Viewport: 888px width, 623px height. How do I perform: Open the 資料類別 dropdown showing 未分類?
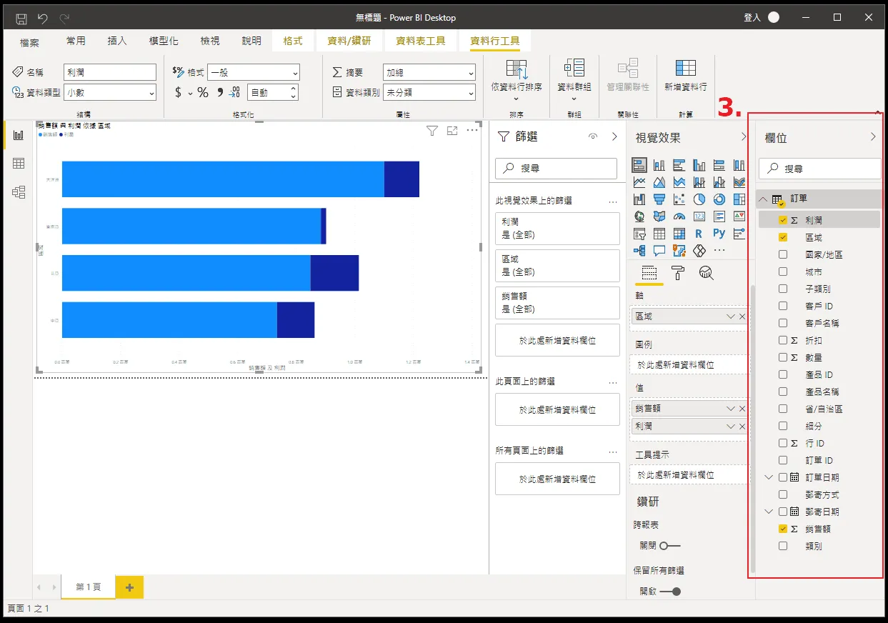(x=429, y=92)
